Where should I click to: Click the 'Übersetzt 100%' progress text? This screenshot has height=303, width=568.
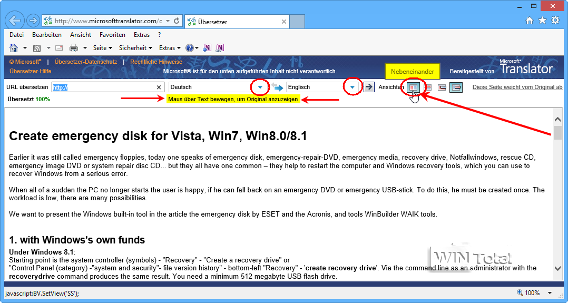pos(28,99)
